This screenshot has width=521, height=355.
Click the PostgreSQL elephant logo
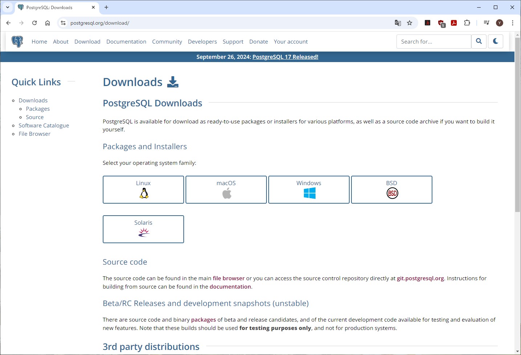click(x=17, y=41)
